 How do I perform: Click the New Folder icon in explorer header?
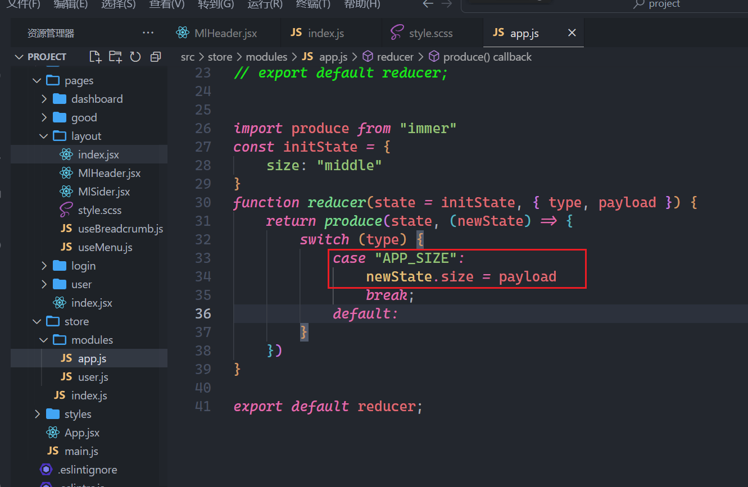(x=115, y=57)
